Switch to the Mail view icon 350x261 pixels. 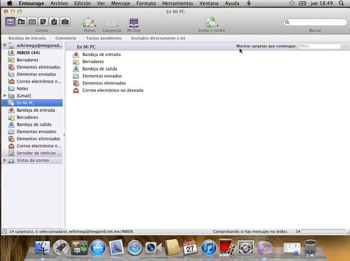click(10, 22)
